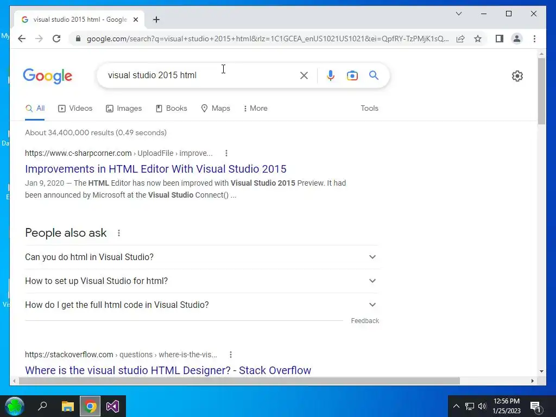View site information via padlock icon
The width and height of the screenshot is (556, 417).
coord(78,39)
